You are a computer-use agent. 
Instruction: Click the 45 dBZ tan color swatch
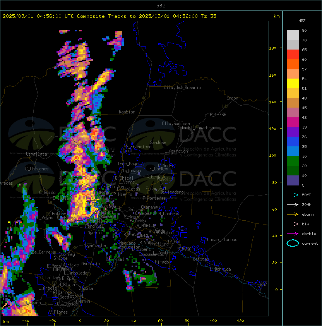click(x=293, y=103)
